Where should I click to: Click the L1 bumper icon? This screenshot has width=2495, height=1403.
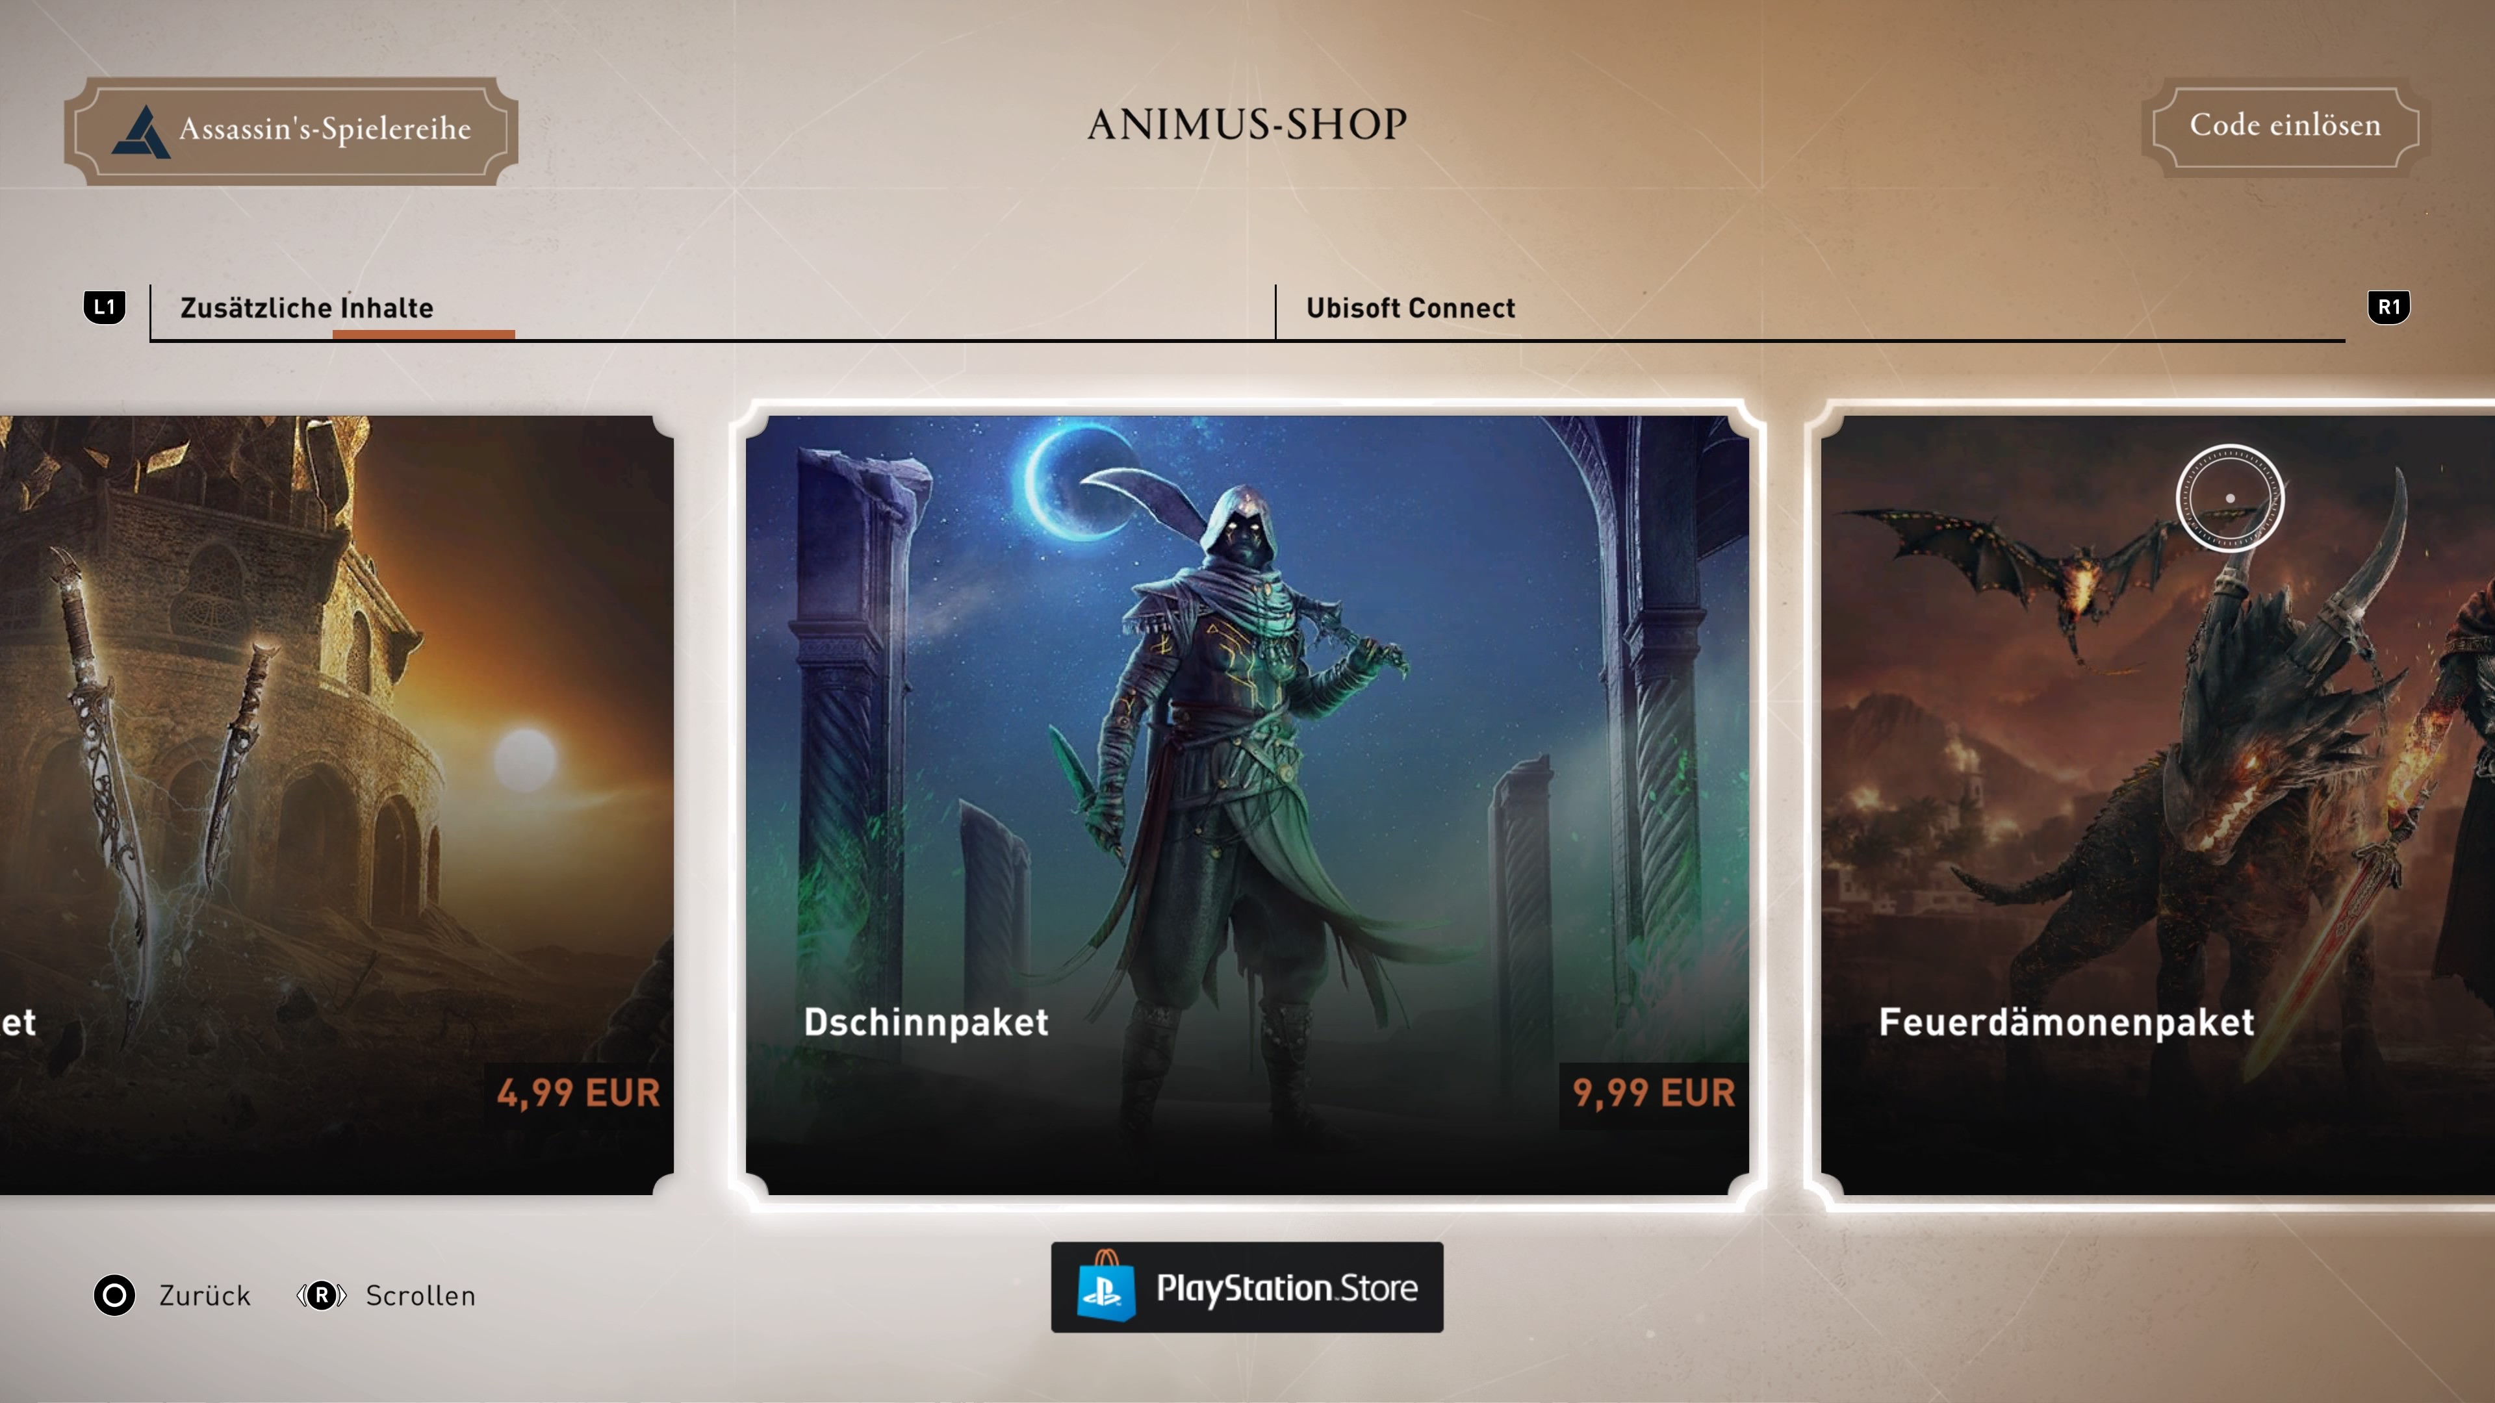point(105,307)
